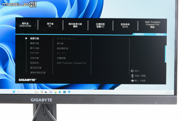Viewport: 181px width, 121px height.
Task: Click the 反應時間 智慧OD status header
Action: tap(100, 25)
